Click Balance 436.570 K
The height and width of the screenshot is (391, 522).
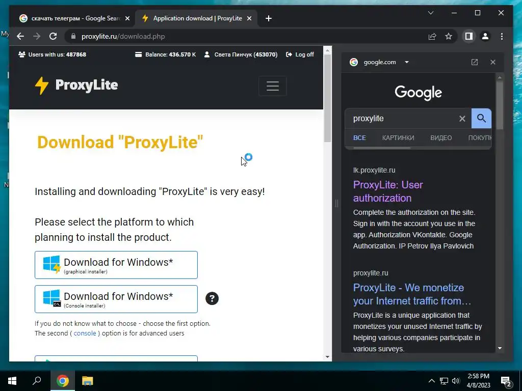[x=166, y=54]
